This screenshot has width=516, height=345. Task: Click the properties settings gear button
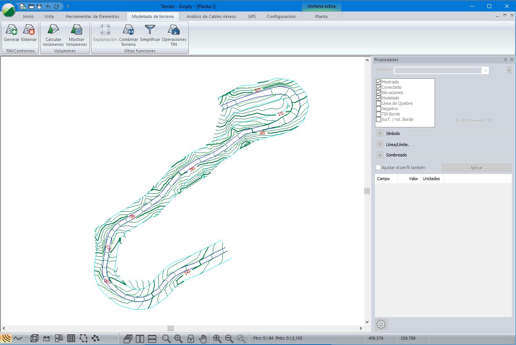[x=381, y=324]
